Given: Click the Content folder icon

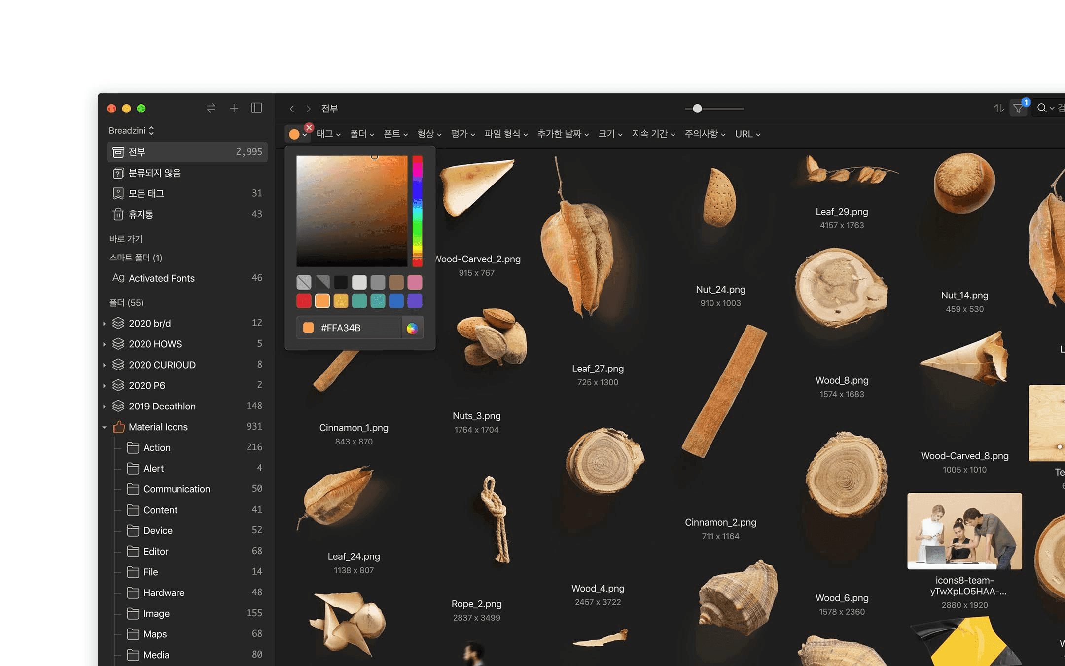Looking at the screenshot, I should coord(133,510).
